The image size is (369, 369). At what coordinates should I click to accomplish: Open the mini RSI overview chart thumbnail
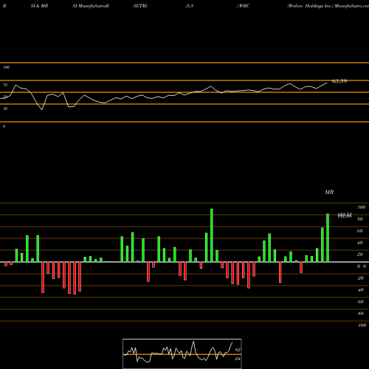[182, 354]
